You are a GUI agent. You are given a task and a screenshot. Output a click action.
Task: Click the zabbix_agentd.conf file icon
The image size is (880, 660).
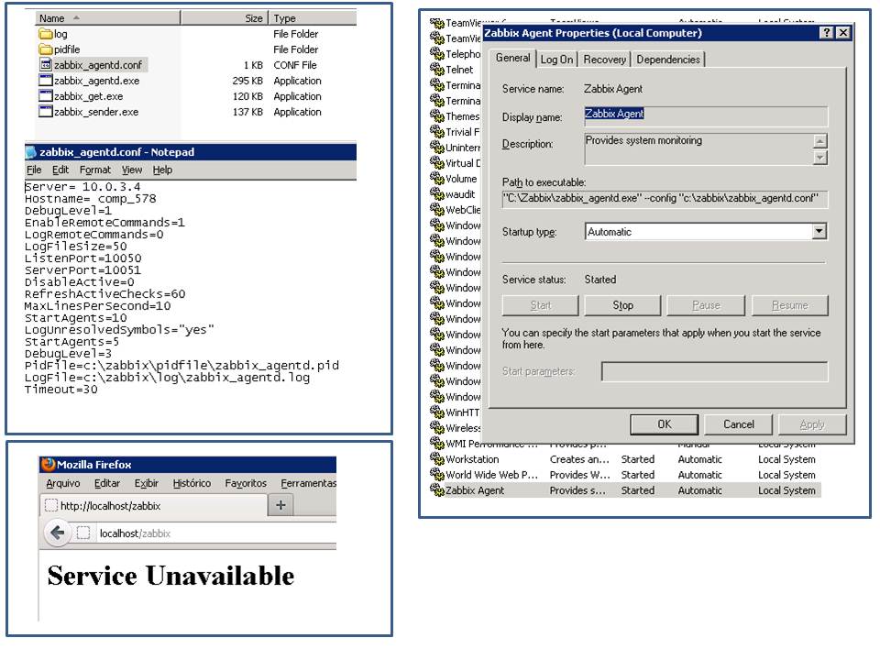(46, 65)
